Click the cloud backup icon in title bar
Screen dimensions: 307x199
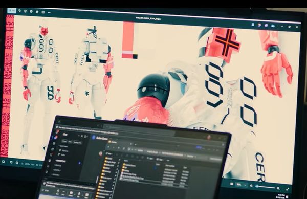pyautogui.click(x=273, y=26)
